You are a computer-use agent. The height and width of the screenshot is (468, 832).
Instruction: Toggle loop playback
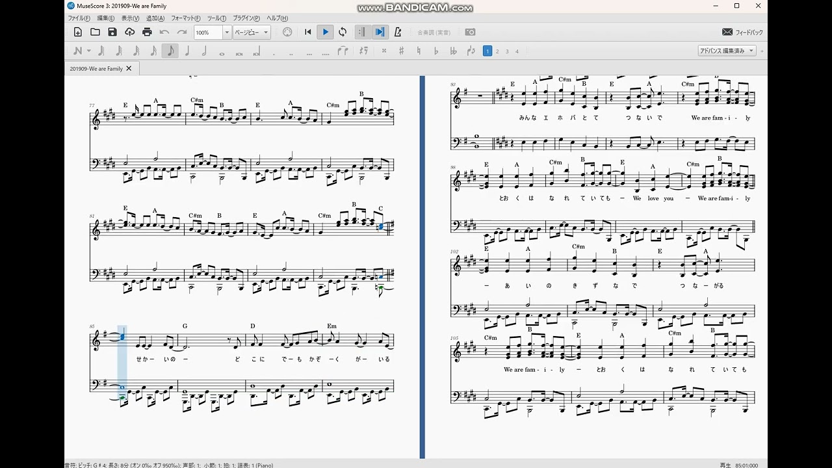[343, 32]
